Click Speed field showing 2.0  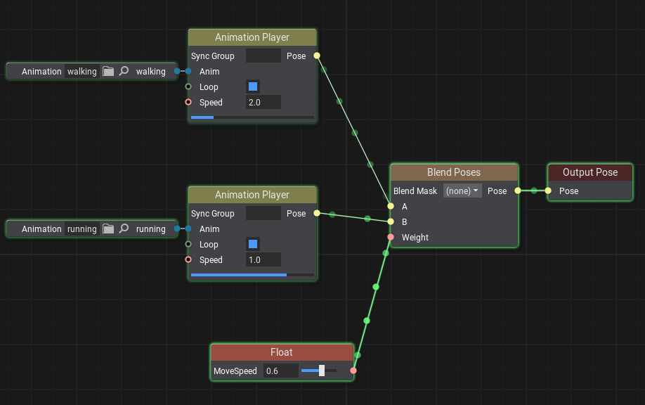pyautogui.click(x=263, y=102)
